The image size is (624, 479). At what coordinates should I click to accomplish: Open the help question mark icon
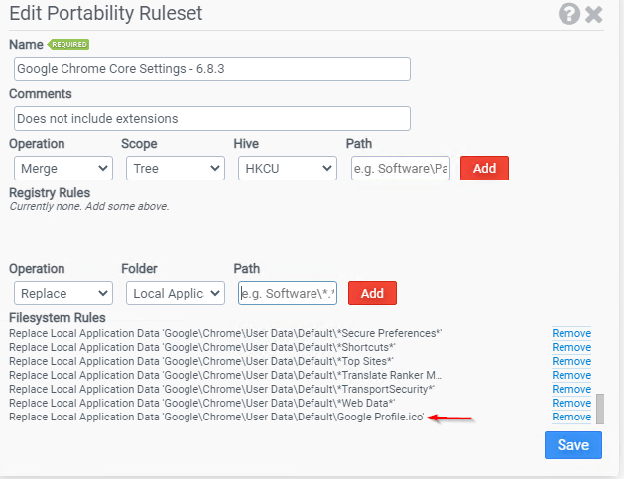tap(569, 14)
